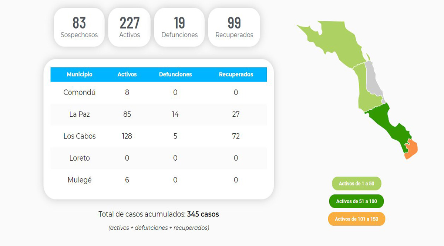Click the Municipio column header

tap(80, 74)
